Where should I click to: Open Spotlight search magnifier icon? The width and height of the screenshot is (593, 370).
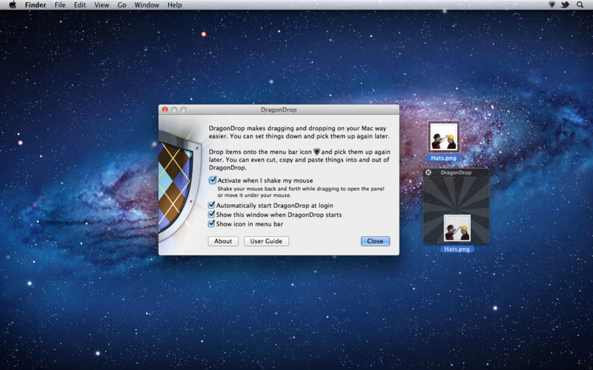click(580, 5)
